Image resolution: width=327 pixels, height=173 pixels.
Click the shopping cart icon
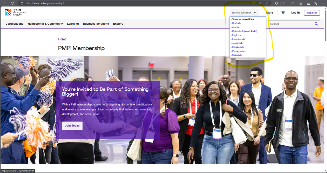283,13
